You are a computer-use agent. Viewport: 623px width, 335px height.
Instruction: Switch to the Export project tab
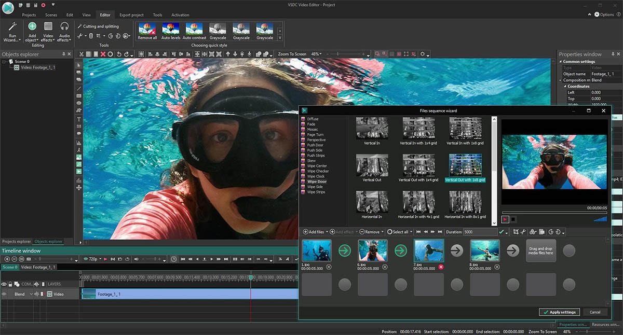130,15
